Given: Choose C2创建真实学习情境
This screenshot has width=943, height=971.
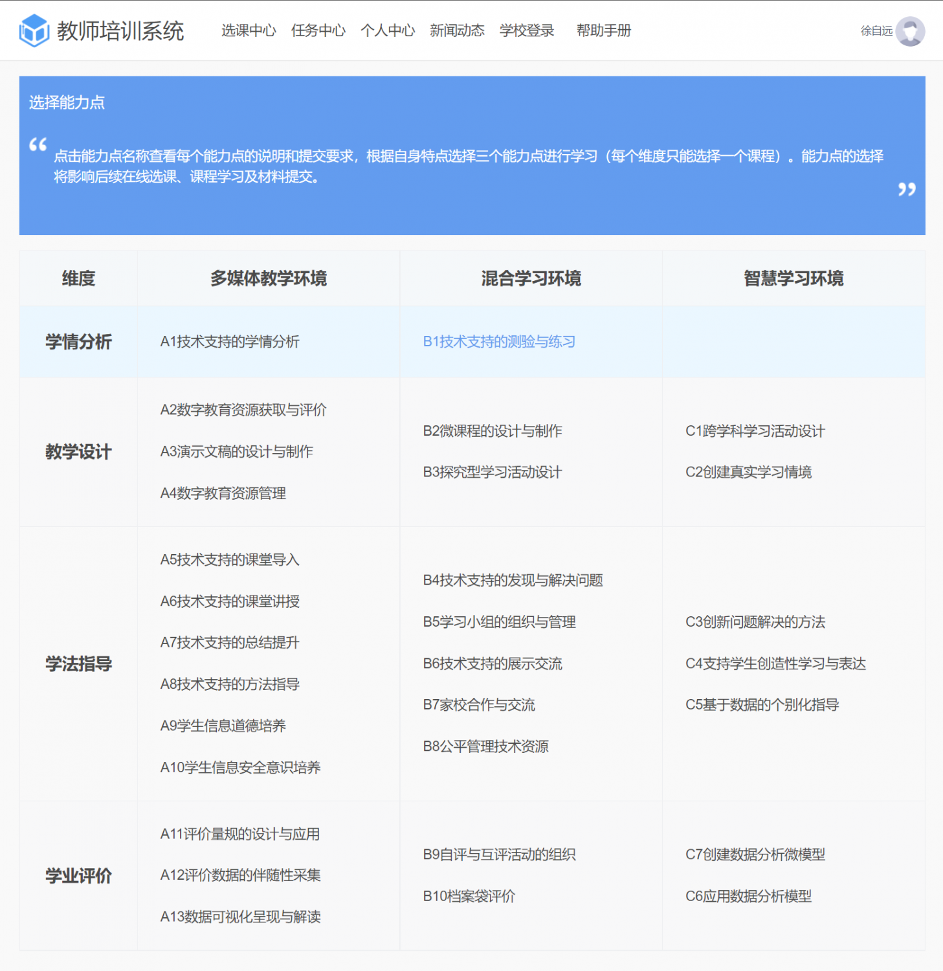Looking at the screenshot, I should tap(749, 472).
